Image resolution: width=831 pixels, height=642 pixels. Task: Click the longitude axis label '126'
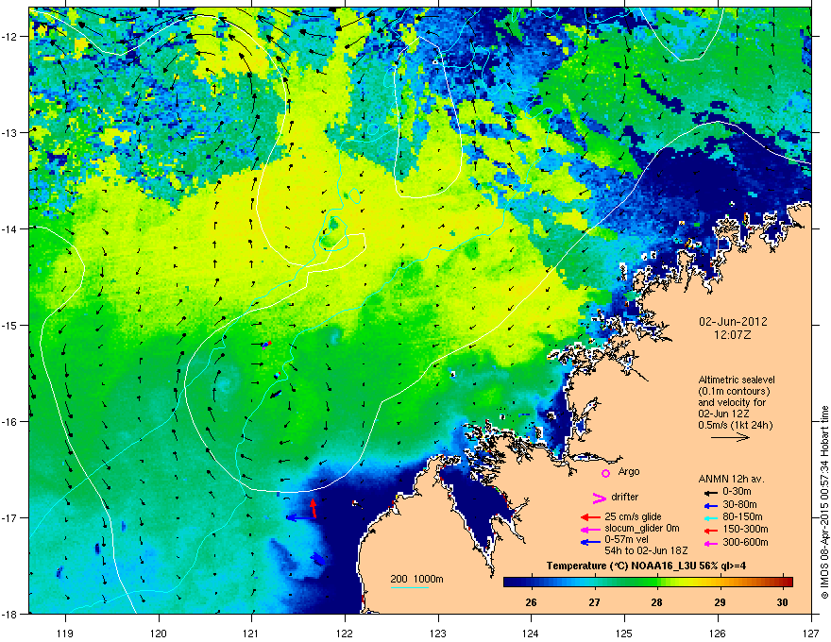[718, 633]
